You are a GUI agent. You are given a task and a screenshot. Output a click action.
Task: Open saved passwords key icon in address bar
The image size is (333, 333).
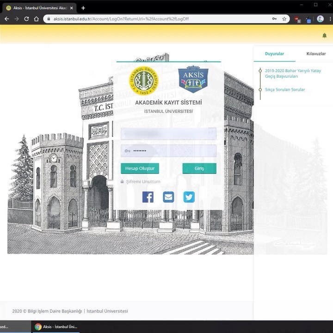point(274,19)
